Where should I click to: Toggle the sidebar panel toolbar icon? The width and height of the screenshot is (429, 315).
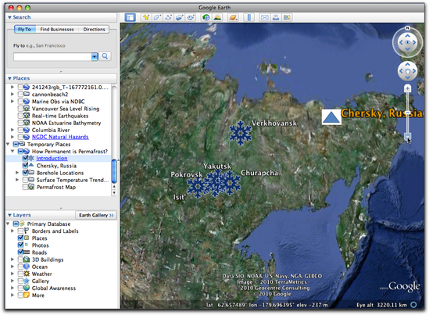(130, 17)
